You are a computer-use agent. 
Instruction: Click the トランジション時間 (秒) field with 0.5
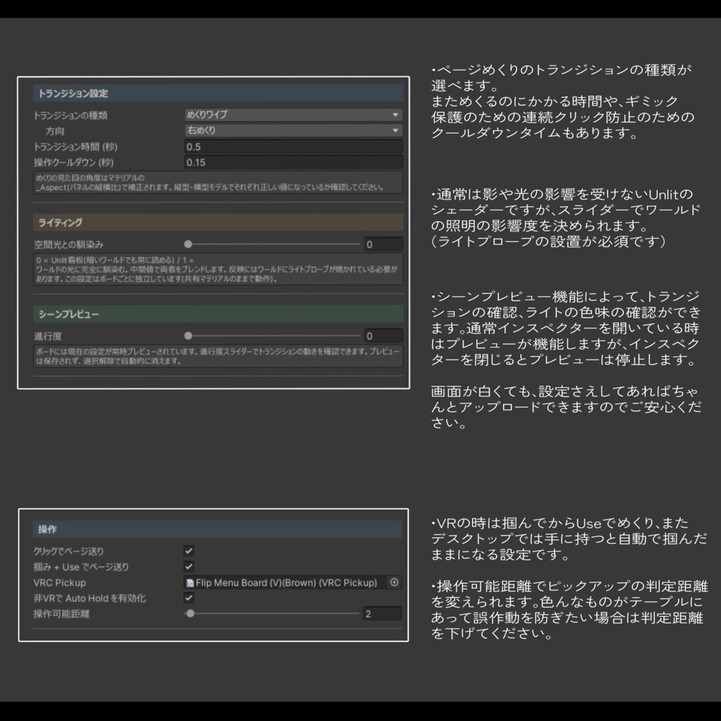pos(294,146)
